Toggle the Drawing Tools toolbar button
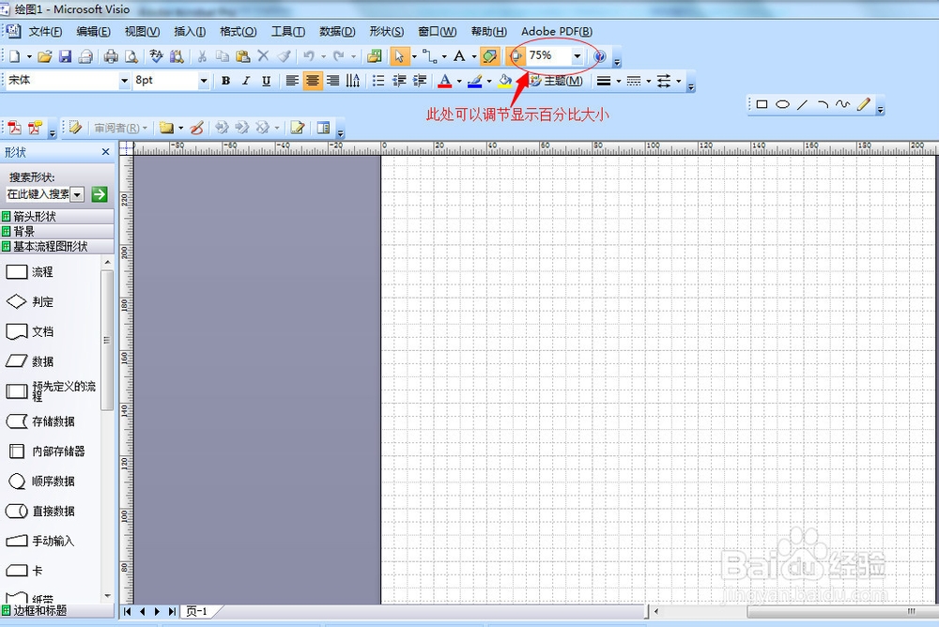 click(489, 56)
